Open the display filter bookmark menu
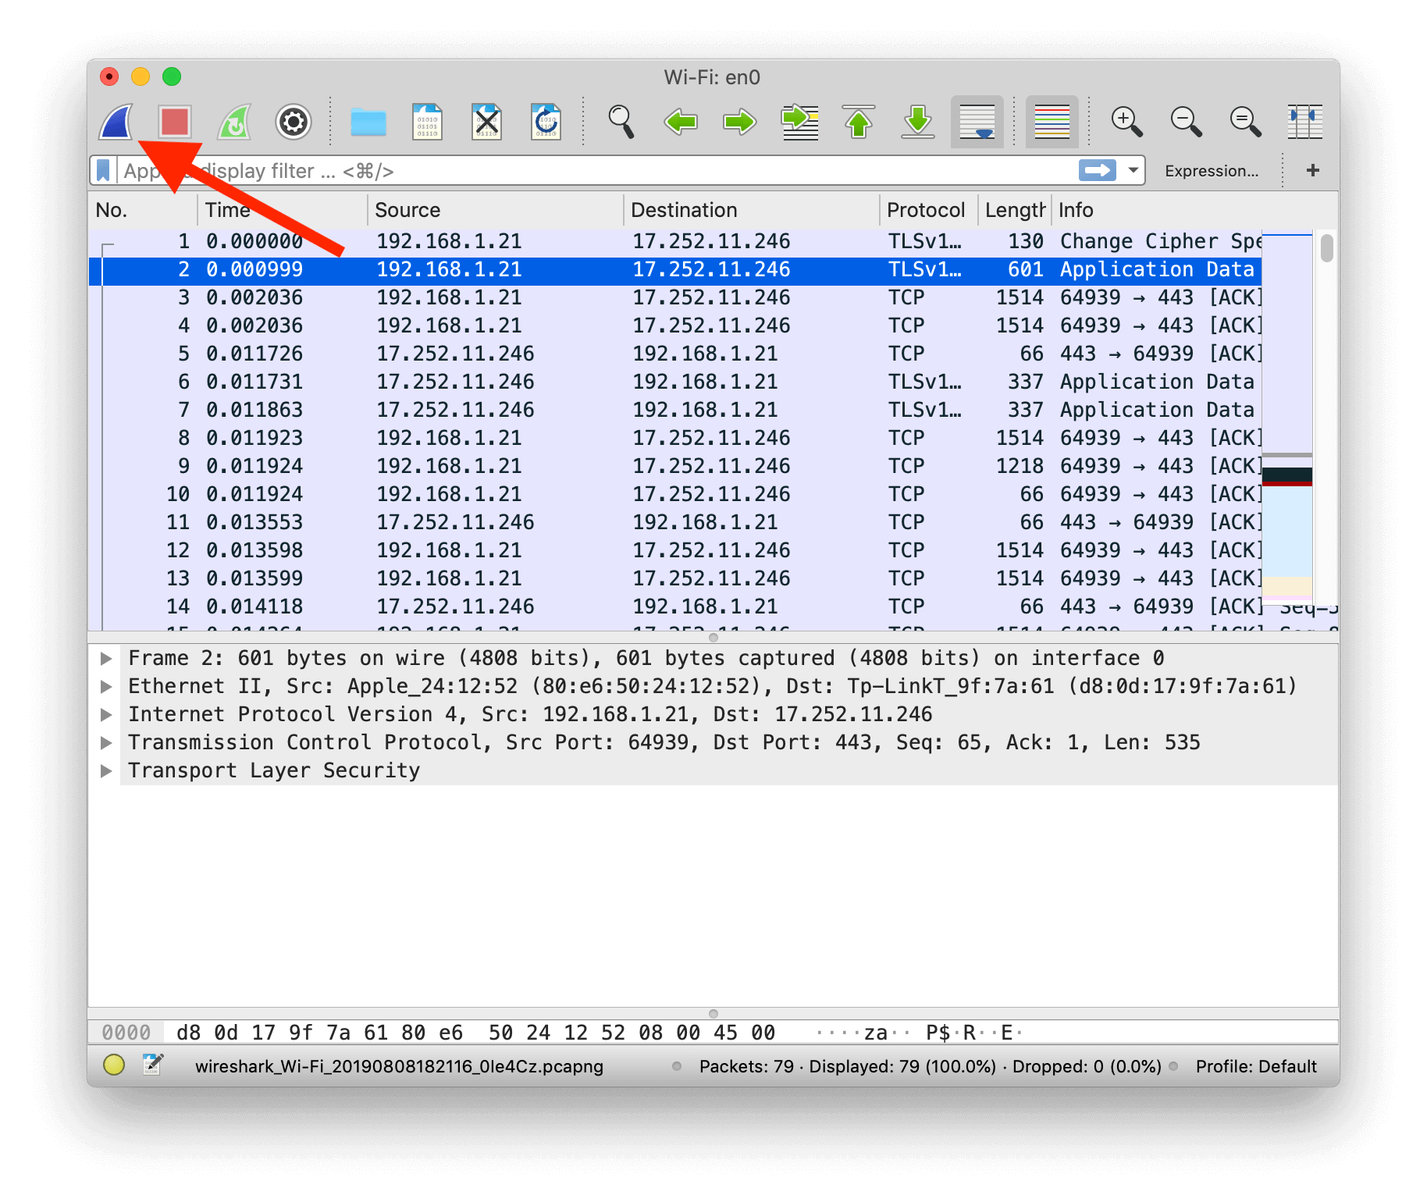The image size is (1427, 1202). [103, 170]
